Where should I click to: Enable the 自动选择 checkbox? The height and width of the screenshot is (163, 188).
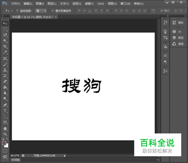[x=17, y=11]
